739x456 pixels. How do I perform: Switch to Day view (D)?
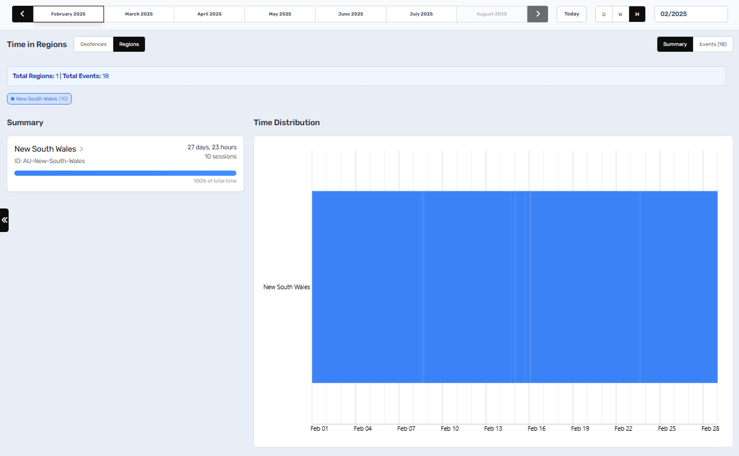pos(604,14)
